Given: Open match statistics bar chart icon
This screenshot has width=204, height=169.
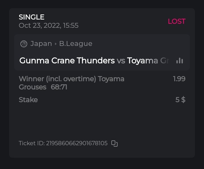Looking at the screenshot, I should pos(180,61).
